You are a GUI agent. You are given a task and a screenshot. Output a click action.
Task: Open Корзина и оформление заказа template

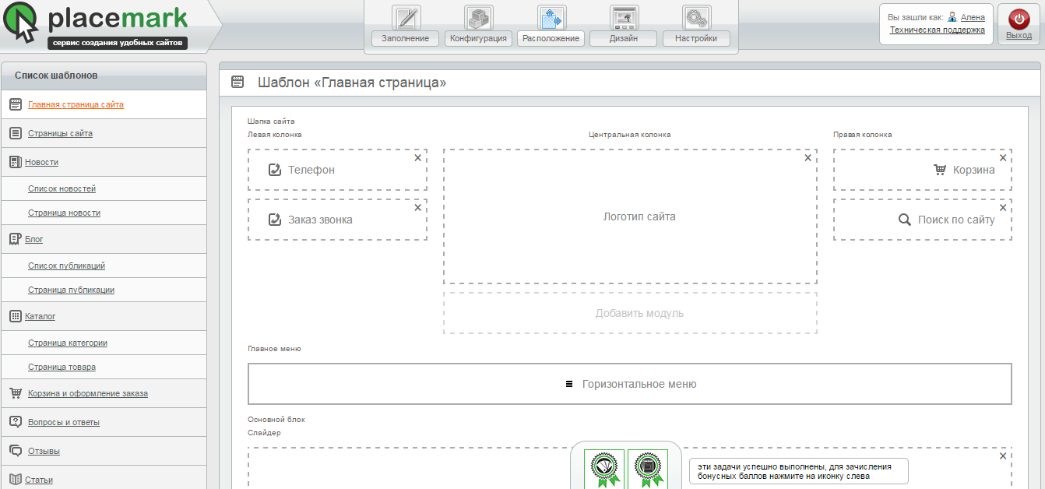click(88, 394)
